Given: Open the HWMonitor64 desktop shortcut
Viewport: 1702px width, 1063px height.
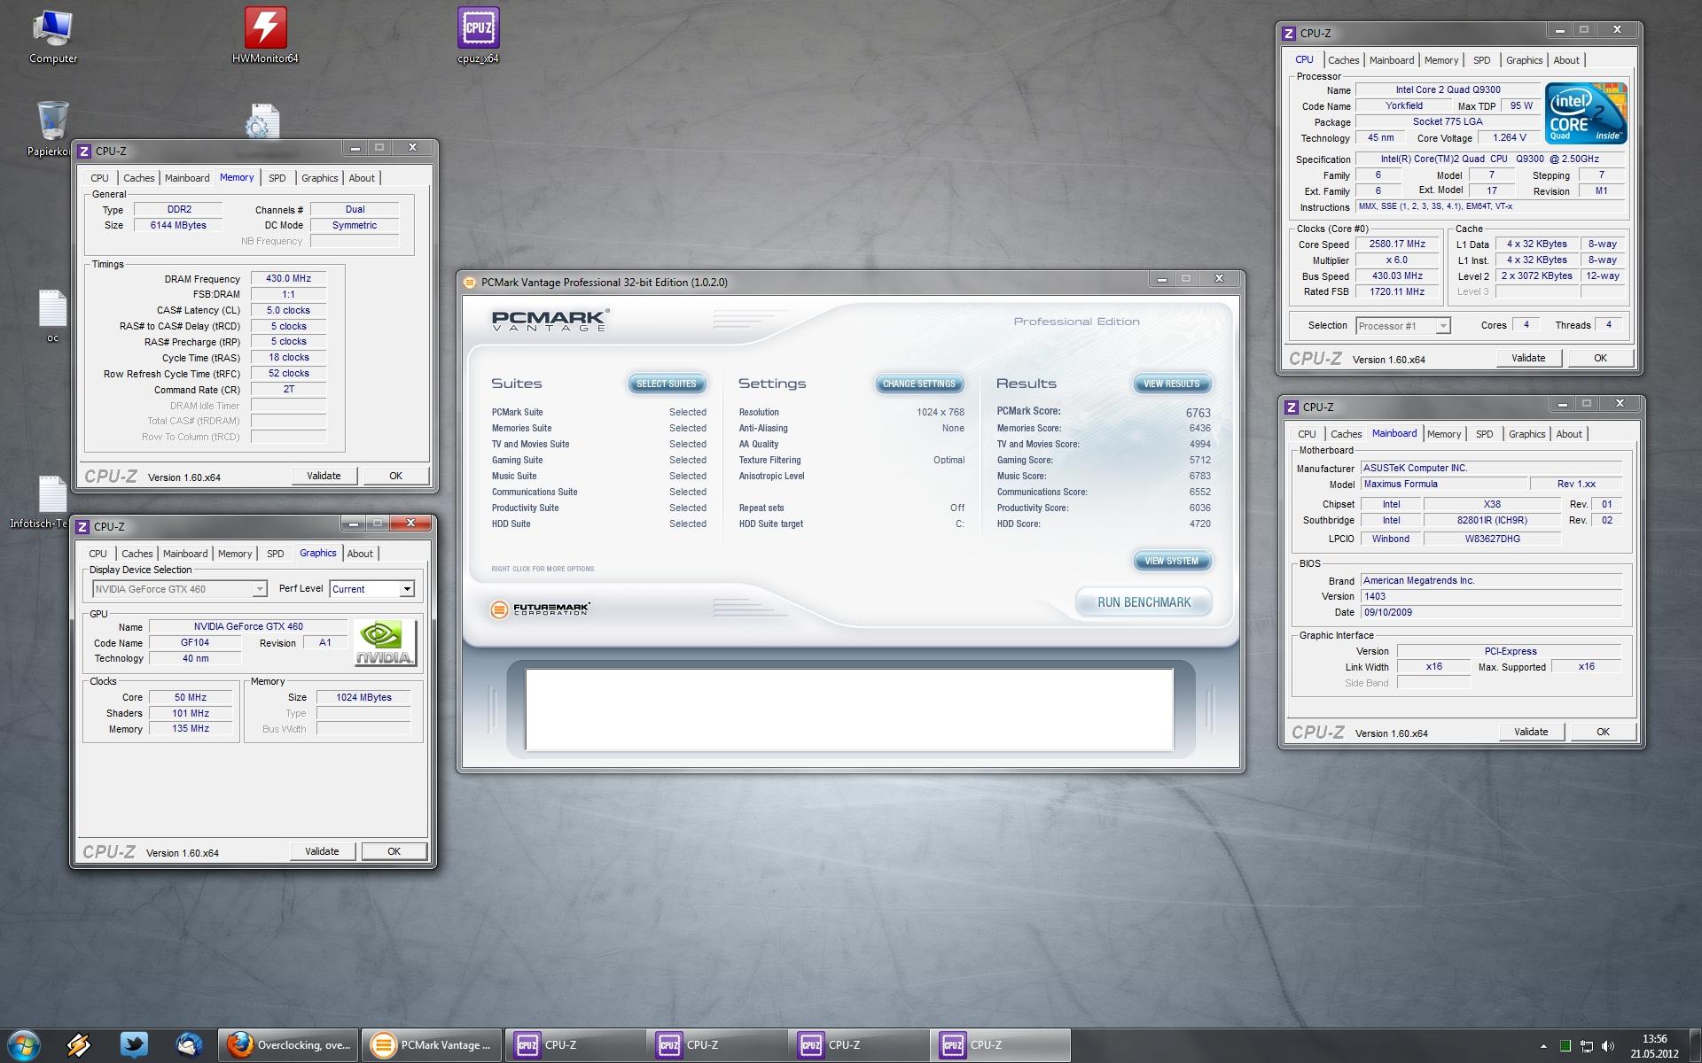Looking at the screenshot, I should click(265, 35).
